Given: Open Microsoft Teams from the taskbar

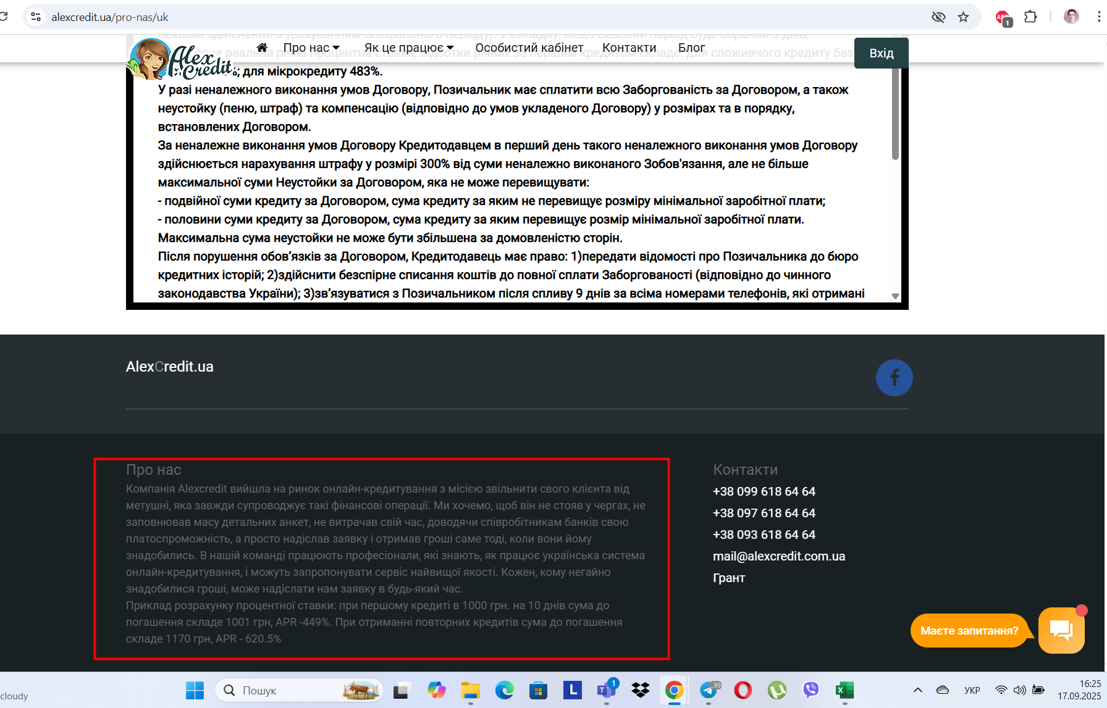Looking at the screenshot, I should 607,689.
